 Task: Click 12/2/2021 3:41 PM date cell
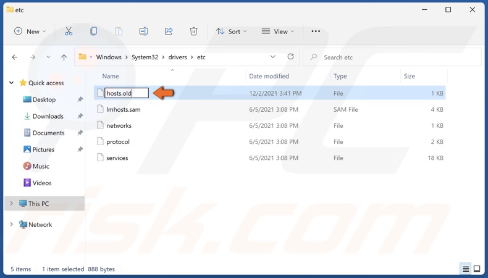[x=275, y=93]
